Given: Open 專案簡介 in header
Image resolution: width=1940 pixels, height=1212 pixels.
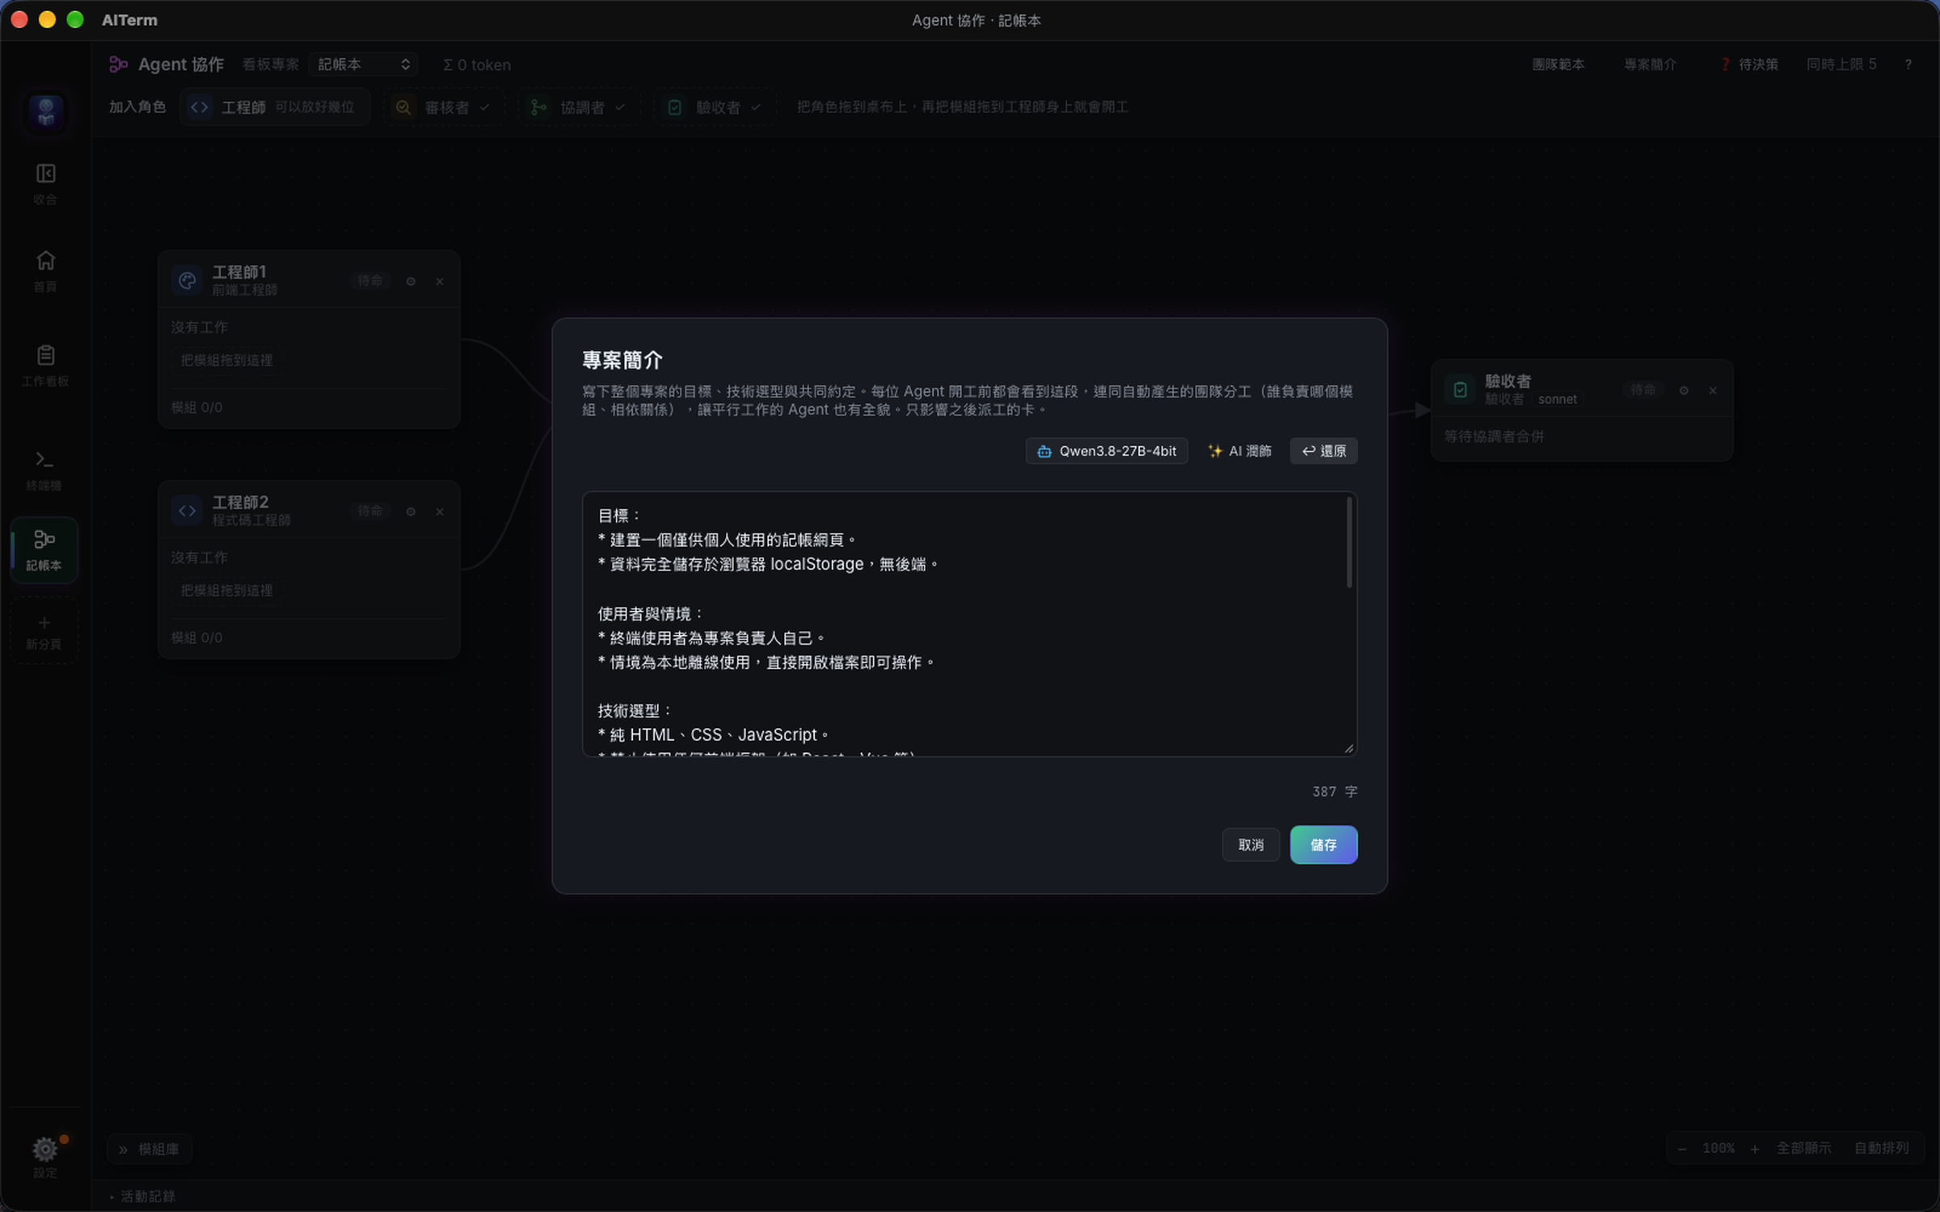Looking at the screenshot, I should [1650, 65].
